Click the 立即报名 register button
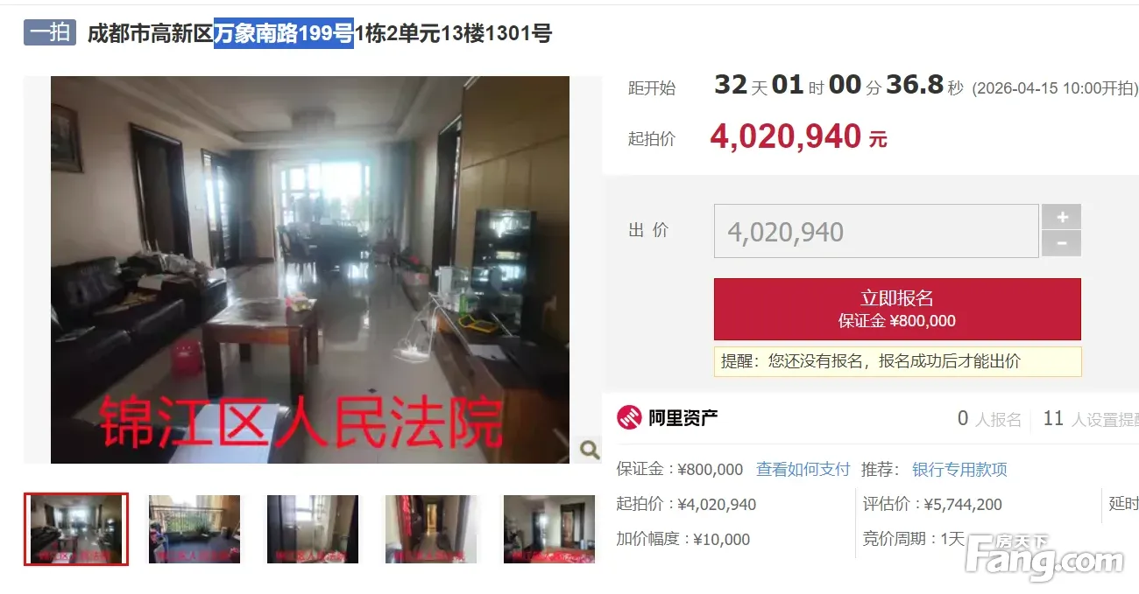The height and width of the screenshot is (594, 1139). [x=897, y=309]
